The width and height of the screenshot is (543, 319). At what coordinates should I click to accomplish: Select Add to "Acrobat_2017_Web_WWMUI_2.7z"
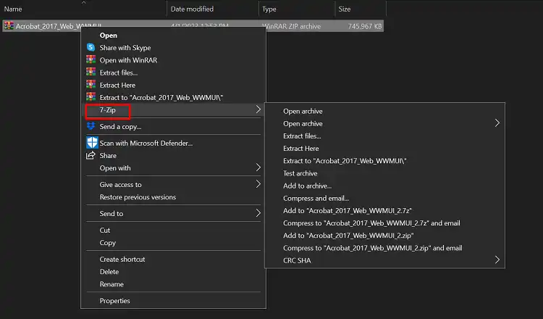tap(348, 211)
